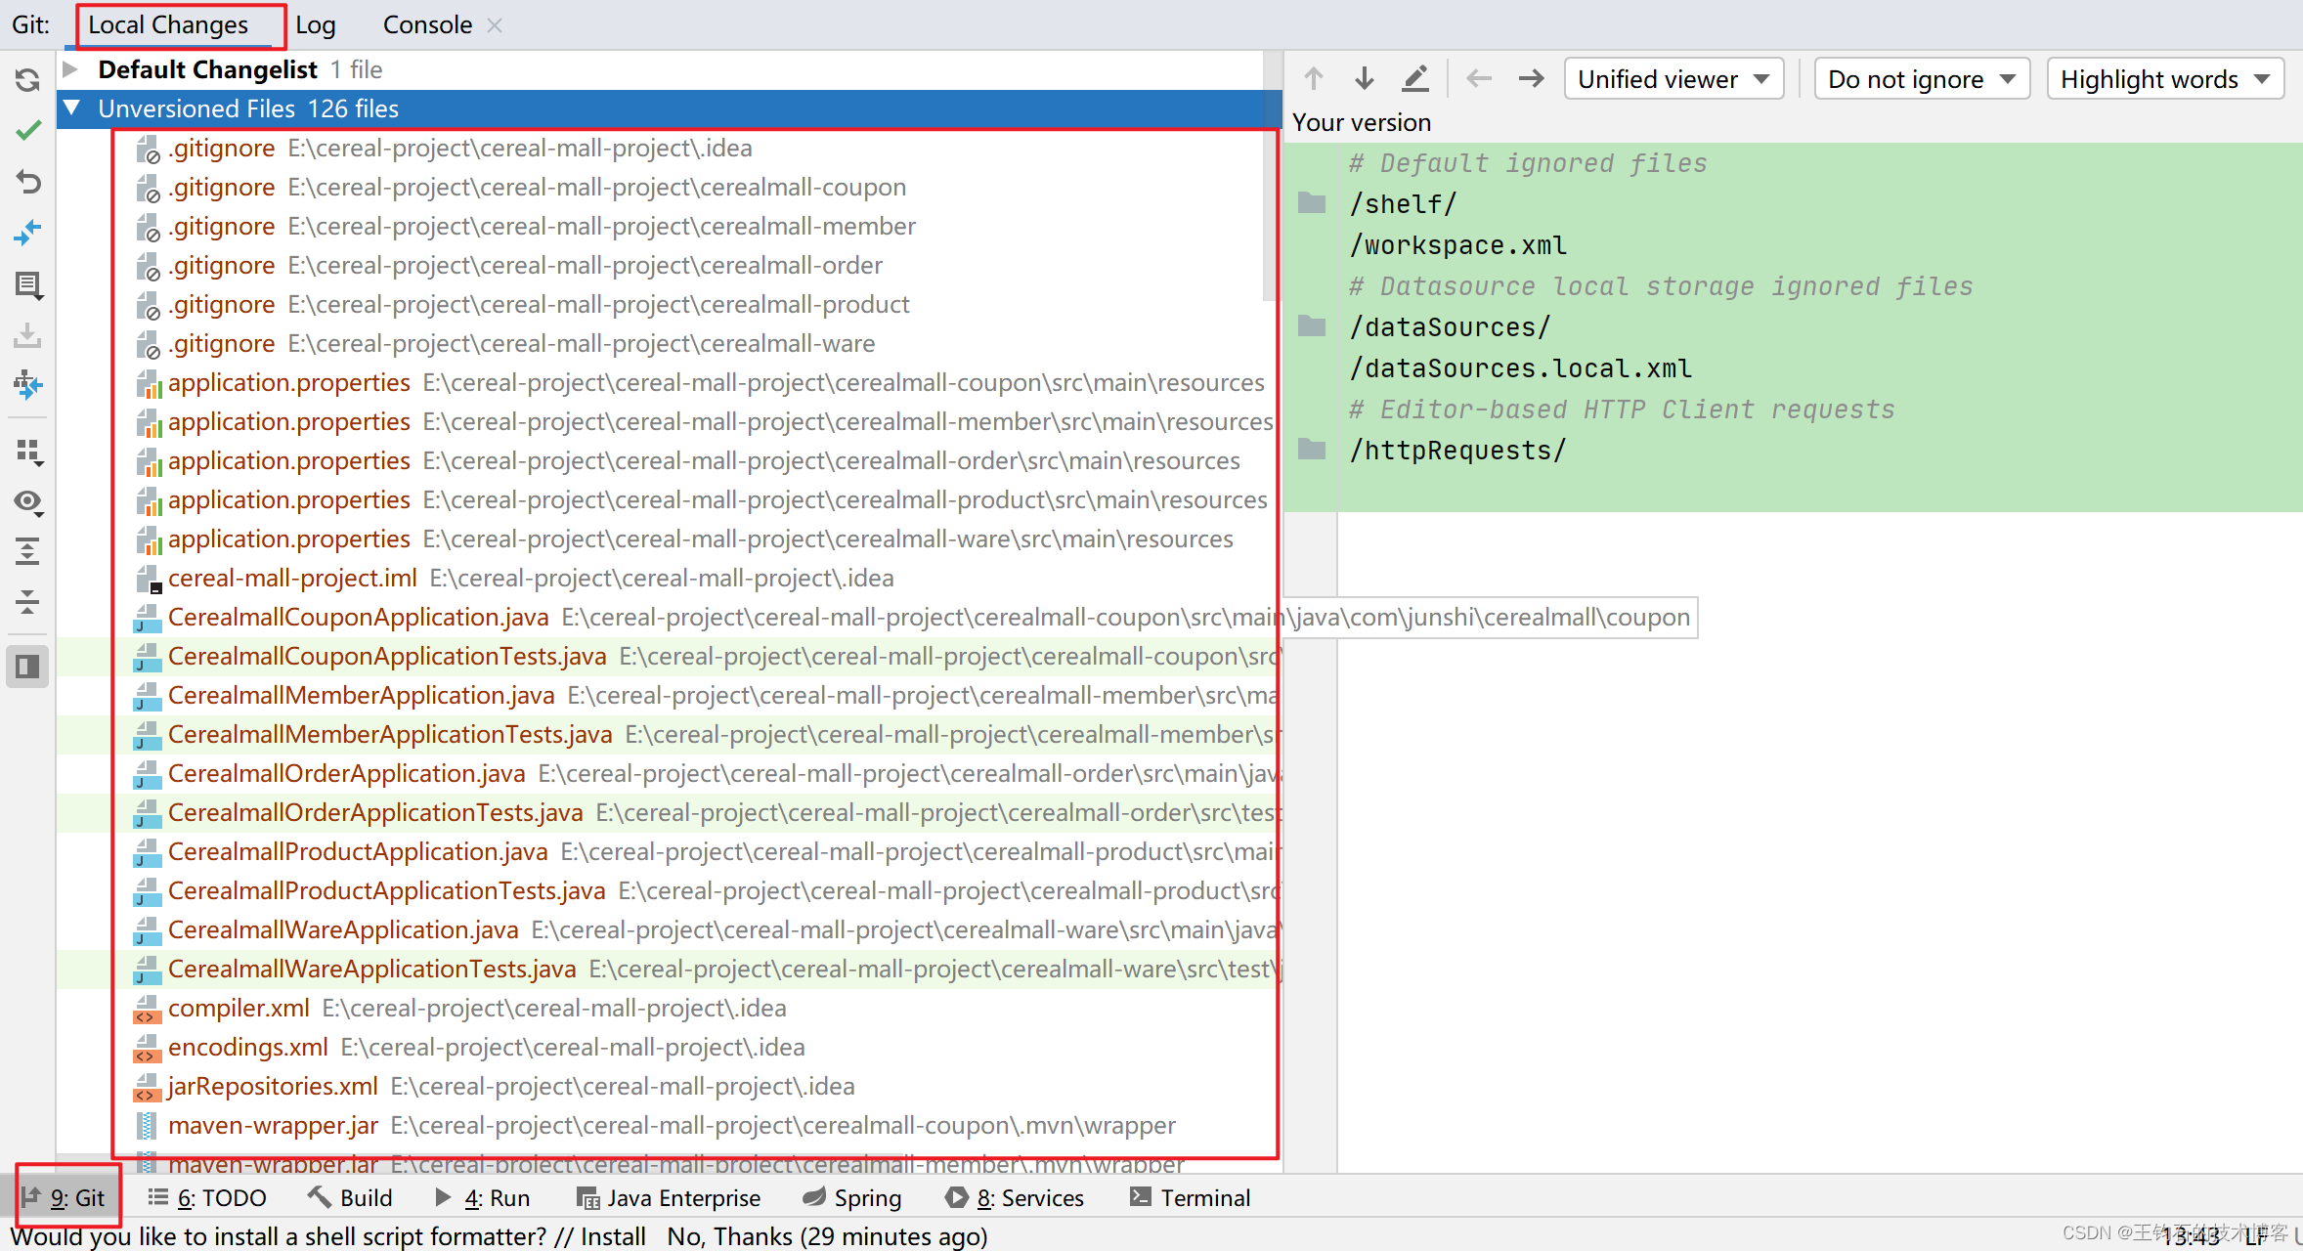Expand the Default Changelist node
The width and height of the screenshot is (2303, 1251).
tap(70, 69)
